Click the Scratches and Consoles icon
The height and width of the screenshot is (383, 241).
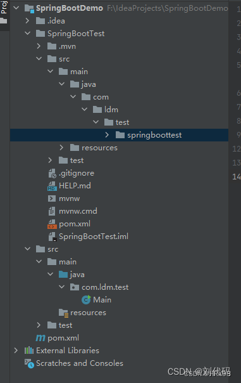29,363
